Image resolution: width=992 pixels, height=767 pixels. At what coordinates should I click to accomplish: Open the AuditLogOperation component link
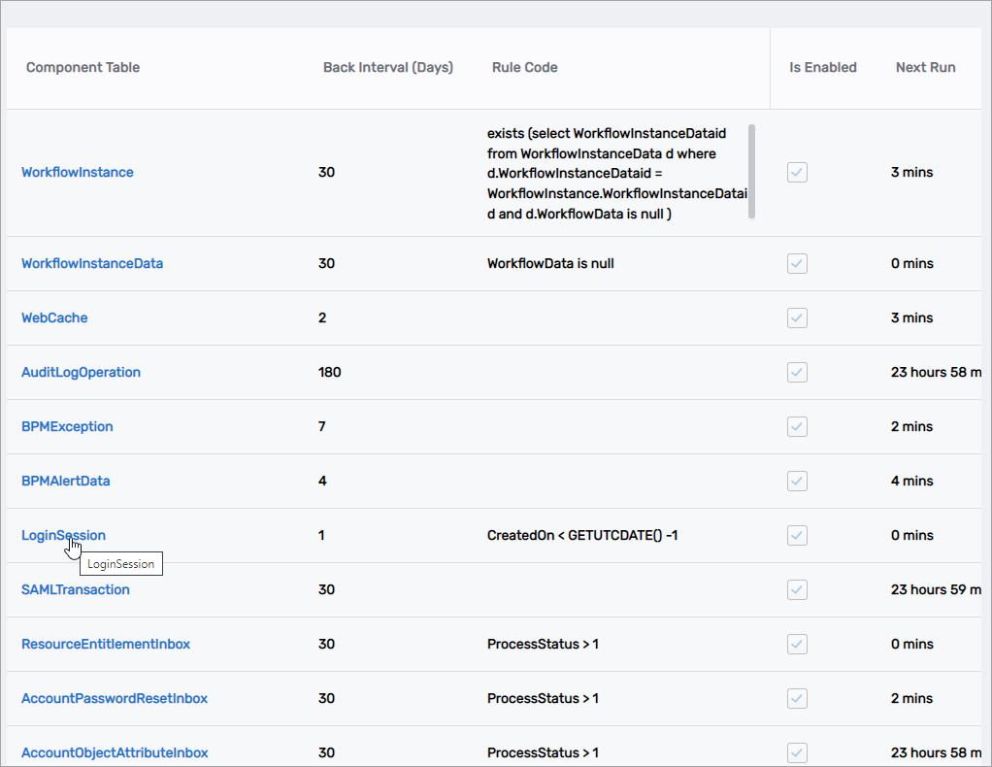point(81,372)
